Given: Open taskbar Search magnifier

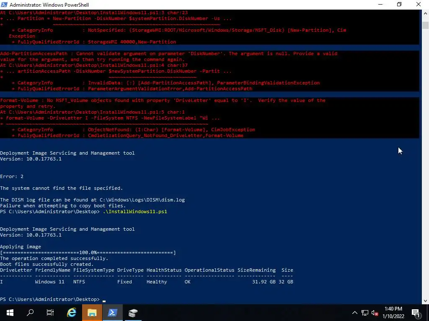Looking at the screenshot, I should (x=30, y=313).
